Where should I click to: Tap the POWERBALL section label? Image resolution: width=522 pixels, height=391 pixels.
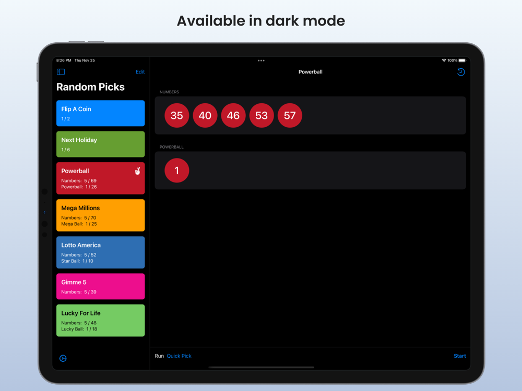click(x=171, y=147)
